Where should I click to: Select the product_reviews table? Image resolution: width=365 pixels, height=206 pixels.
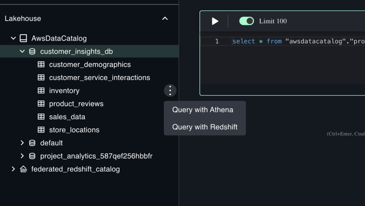pyautogui.click(x=76, y=104)
